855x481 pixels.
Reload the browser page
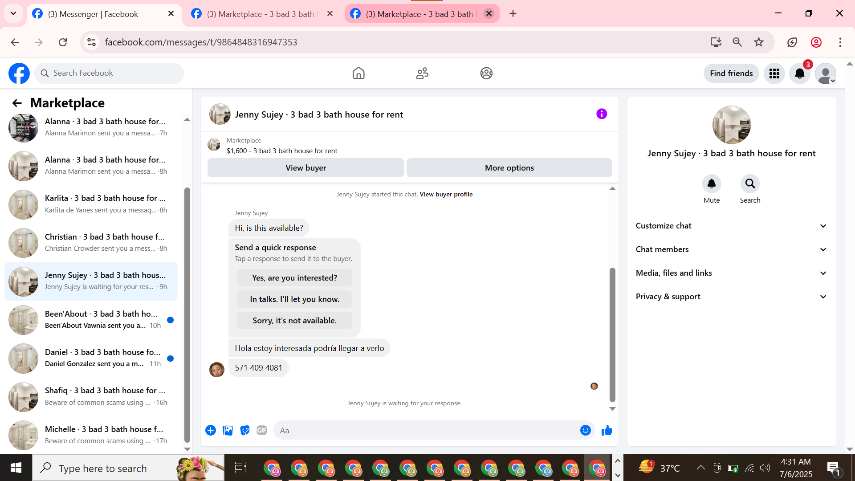click(63, 42)
